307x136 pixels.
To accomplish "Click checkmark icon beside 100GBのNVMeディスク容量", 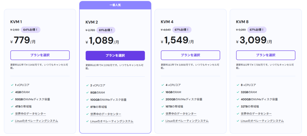I will [87, 100].
